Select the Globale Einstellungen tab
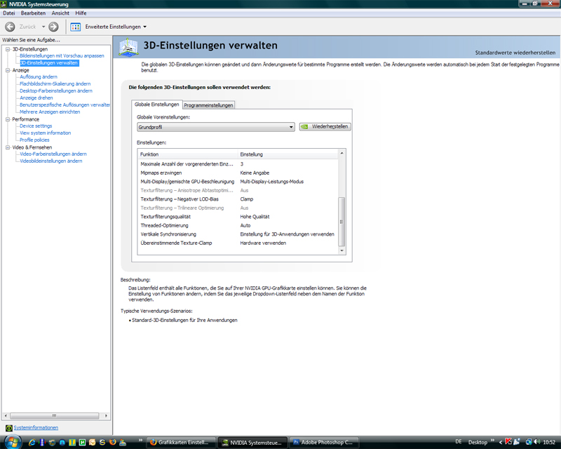Viewport: 561px width, 449px height. pyautogui.click(x=156, y=105)
